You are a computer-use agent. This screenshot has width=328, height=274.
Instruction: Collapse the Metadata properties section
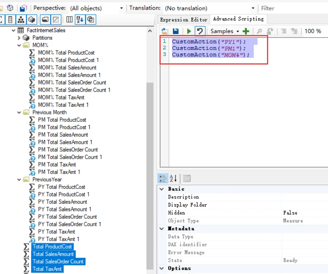(161, 229)
